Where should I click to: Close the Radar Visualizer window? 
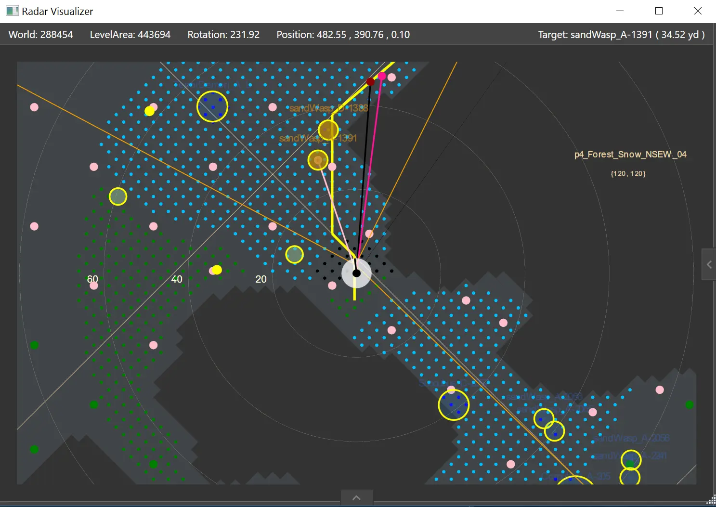pyautogui.click(x=698, y=11)
